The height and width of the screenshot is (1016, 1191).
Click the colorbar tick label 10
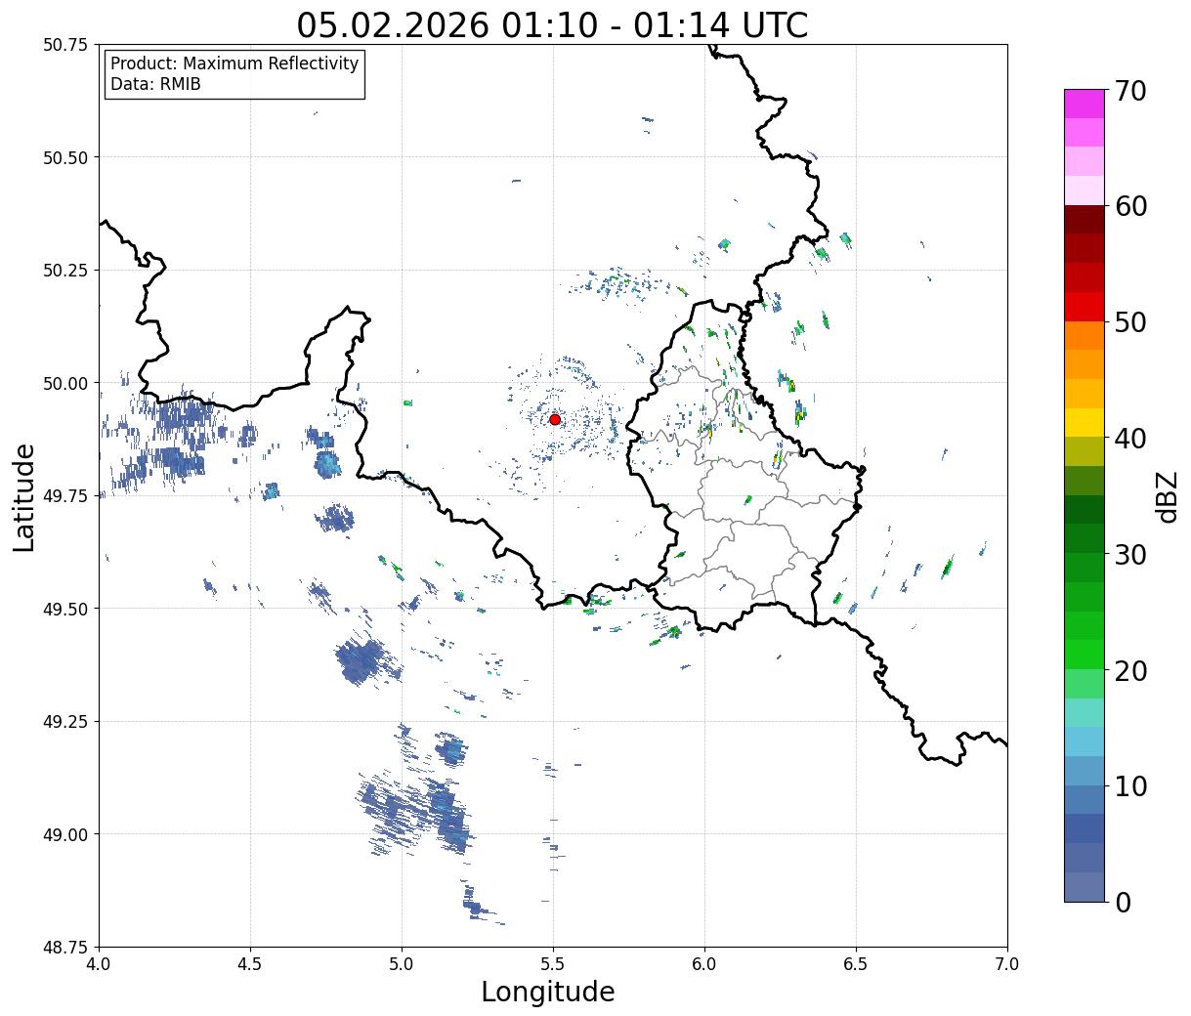[1130, 785]
